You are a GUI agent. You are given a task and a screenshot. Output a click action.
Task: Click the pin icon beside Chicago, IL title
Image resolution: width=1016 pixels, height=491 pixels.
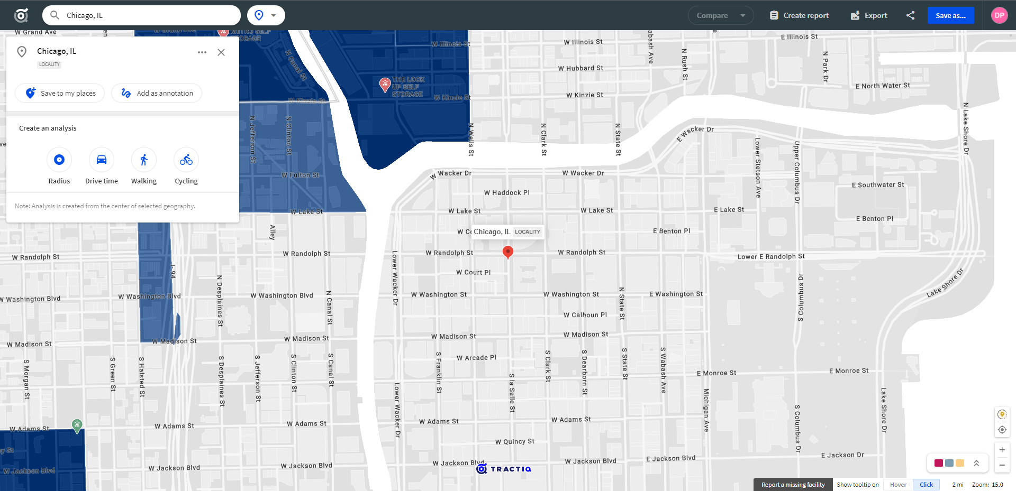[22, 52]
